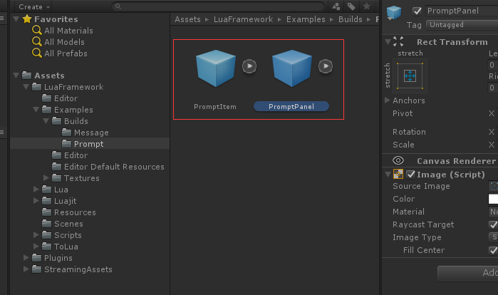Click the search by type icon
Image resolution: width=498 pixels, height=295 pixels.
(x=336, y=6)
